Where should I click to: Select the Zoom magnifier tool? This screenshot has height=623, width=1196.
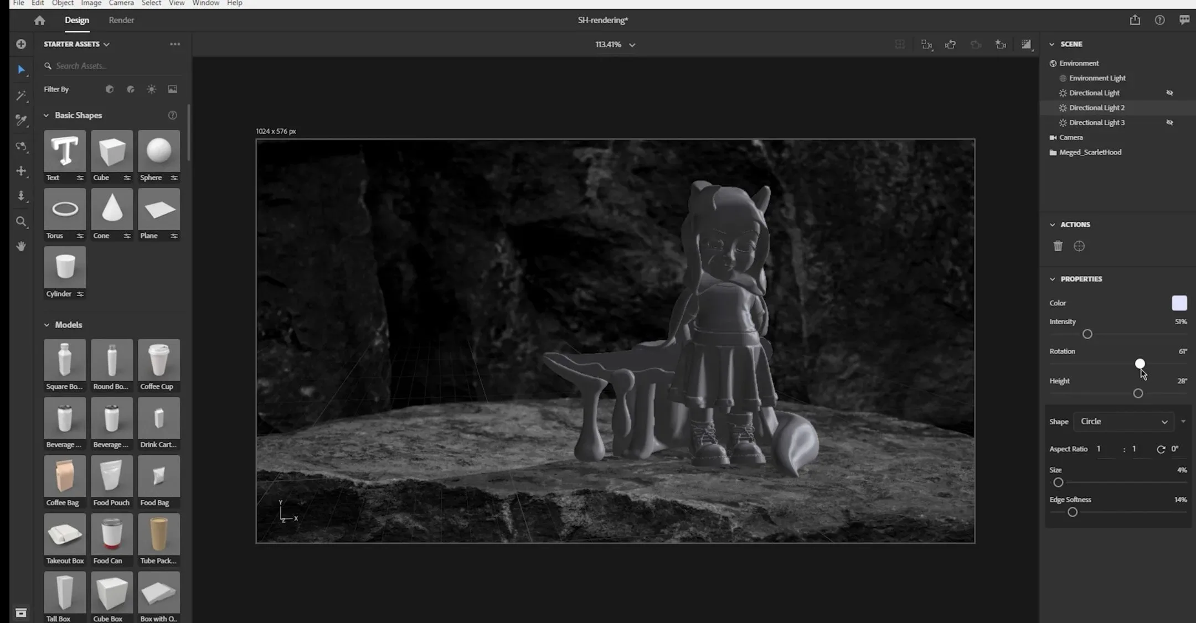[x=21, y=222]
